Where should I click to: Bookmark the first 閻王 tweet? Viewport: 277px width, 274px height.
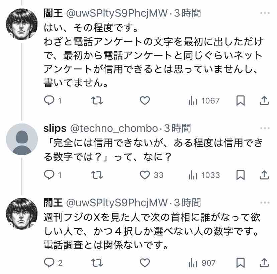tap(241, 100)
